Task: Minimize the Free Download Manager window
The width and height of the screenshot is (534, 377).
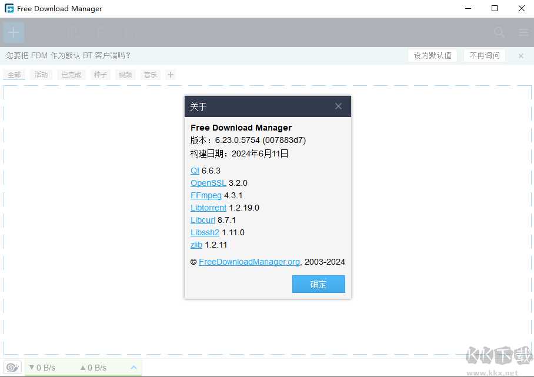Action: (x=468, y=8)
